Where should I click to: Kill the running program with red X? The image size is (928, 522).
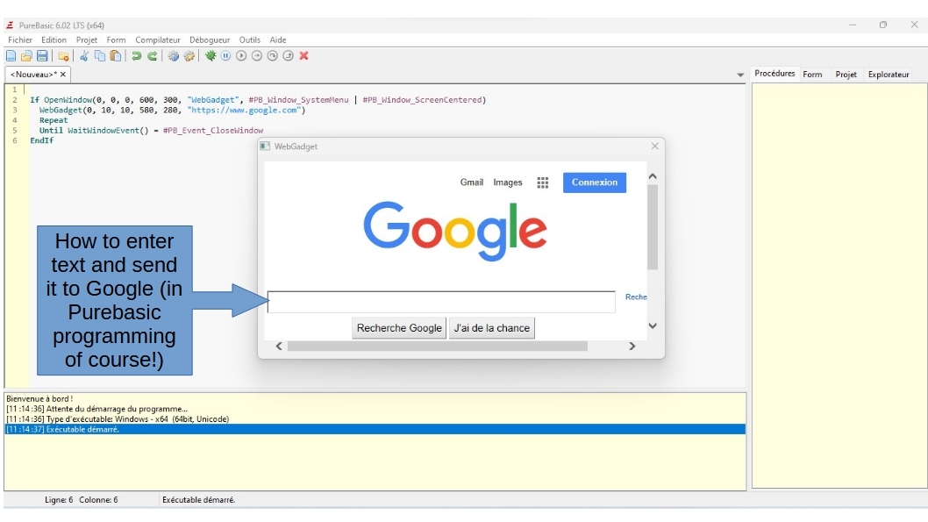(304, 55)
